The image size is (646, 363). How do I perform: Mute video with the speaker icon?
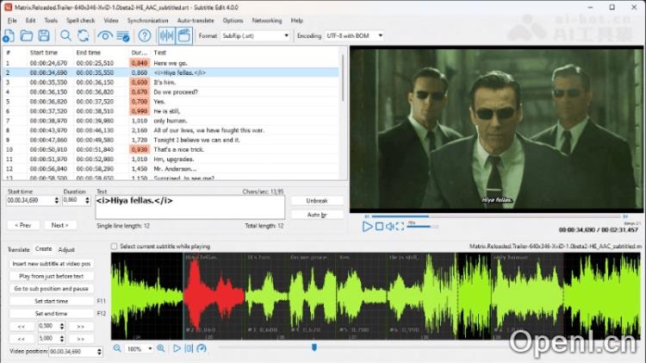[390, 226]
